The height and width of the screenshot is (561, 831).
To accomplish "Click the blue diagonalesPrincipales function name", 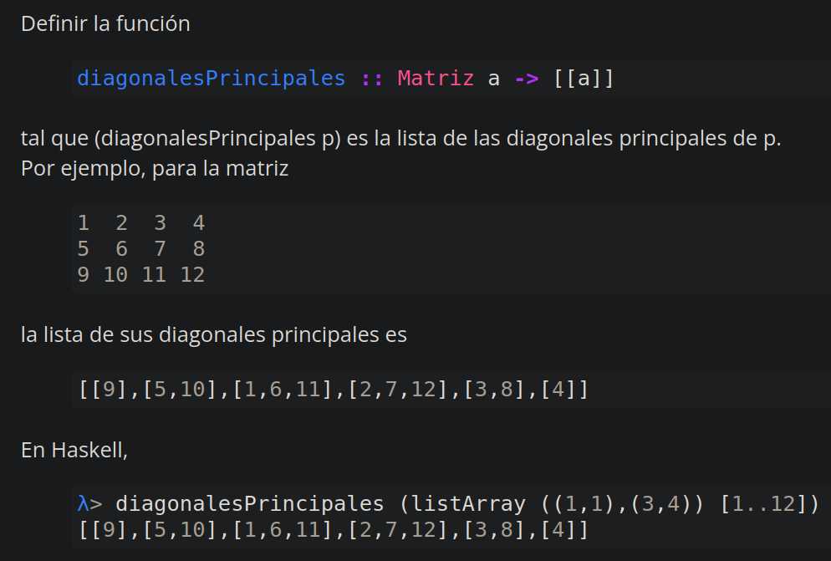I will (211, 79).
